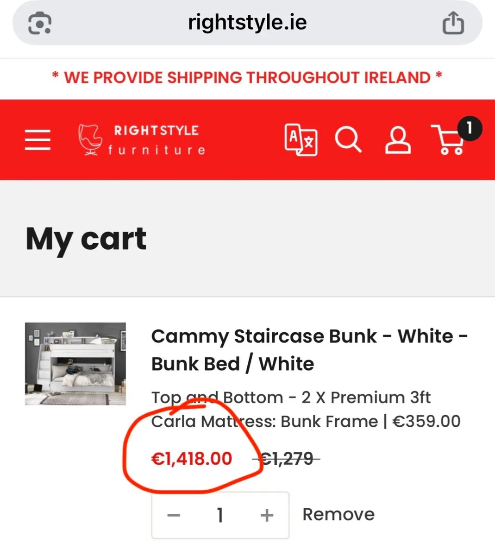Decrease quantity with the minus button
Viewport: 495px width, 556px height.
click(x=174, y=515)
